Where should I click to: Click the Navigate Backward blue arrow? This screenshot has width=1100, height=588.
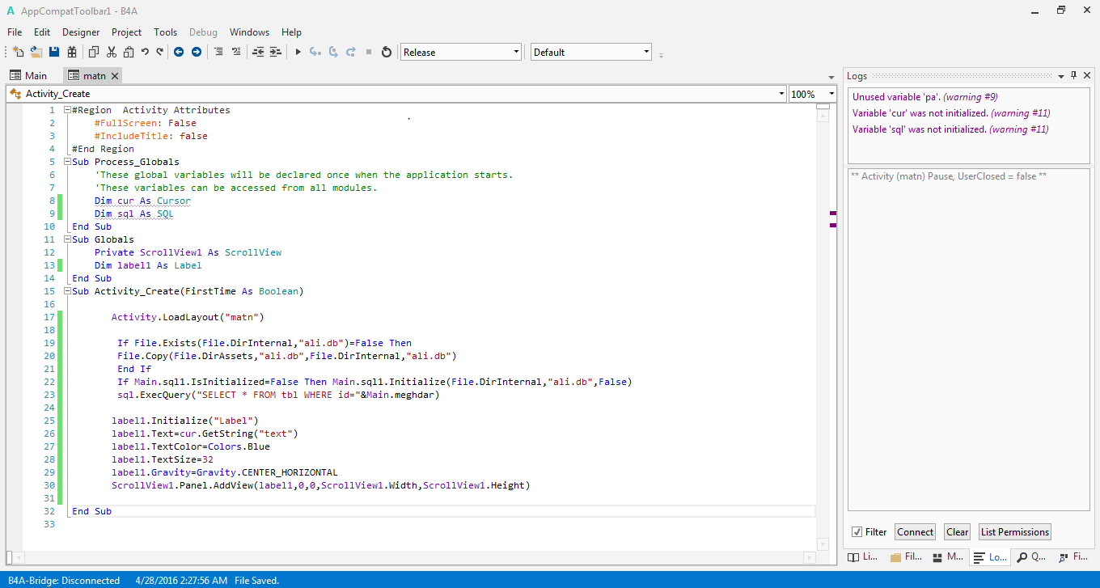click(179, 52)
